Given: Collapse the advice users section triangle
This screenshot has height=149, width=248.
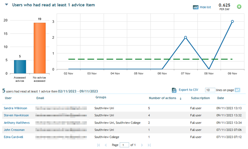Looking at the screenshot, I should 6,5.
